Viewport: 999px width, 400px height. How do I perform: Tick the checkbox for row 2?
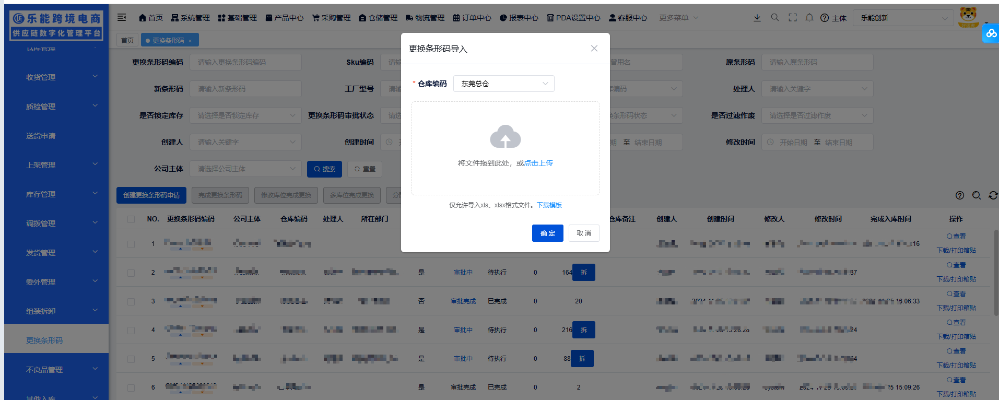[x=131, y=273]
